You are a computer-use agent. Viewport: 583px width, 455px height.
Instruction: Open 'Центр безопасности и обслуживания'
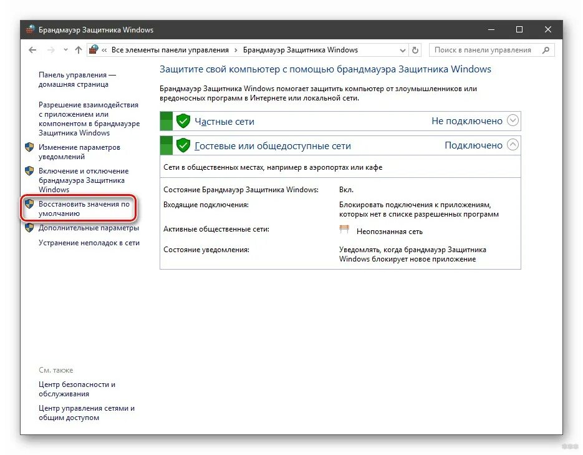pyautogui.click(x=77, y=389)
